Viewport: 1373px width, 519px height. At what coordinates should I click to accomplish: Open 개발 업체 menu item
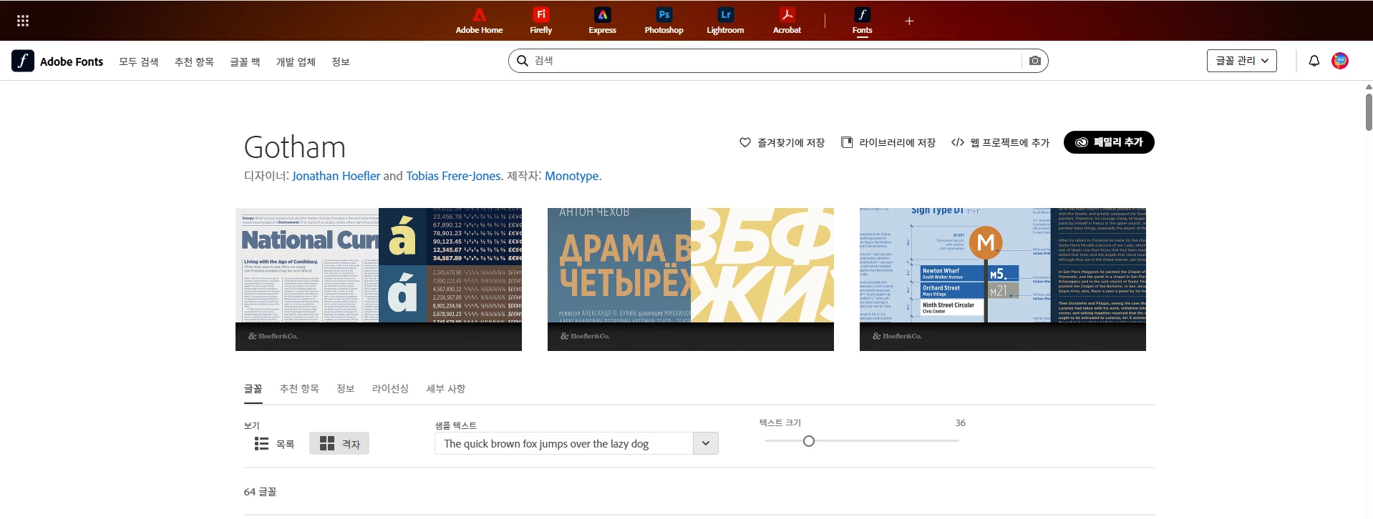pos(296,61)
